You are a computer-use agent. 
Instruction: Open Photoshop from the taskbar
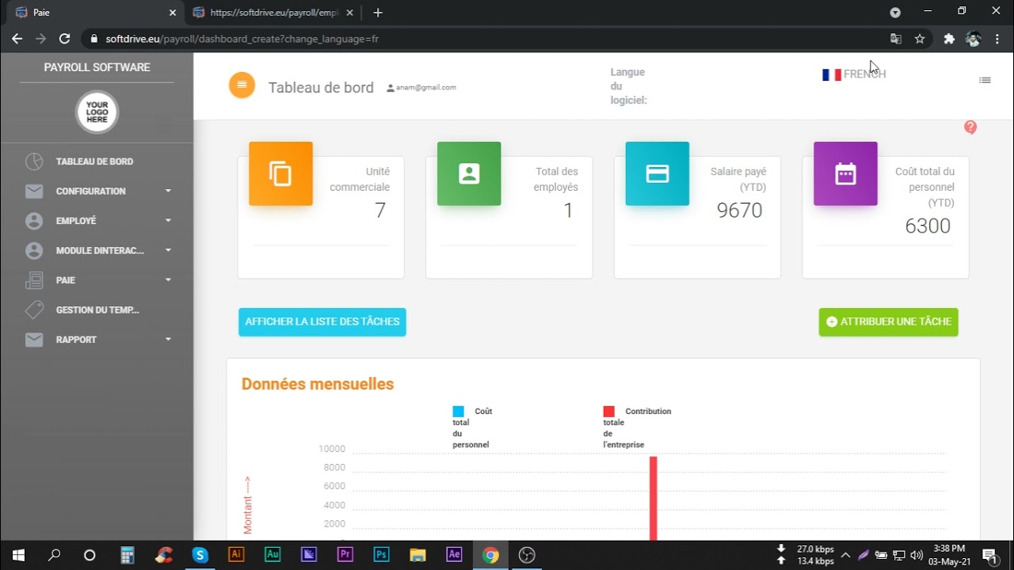click(381, 555)
